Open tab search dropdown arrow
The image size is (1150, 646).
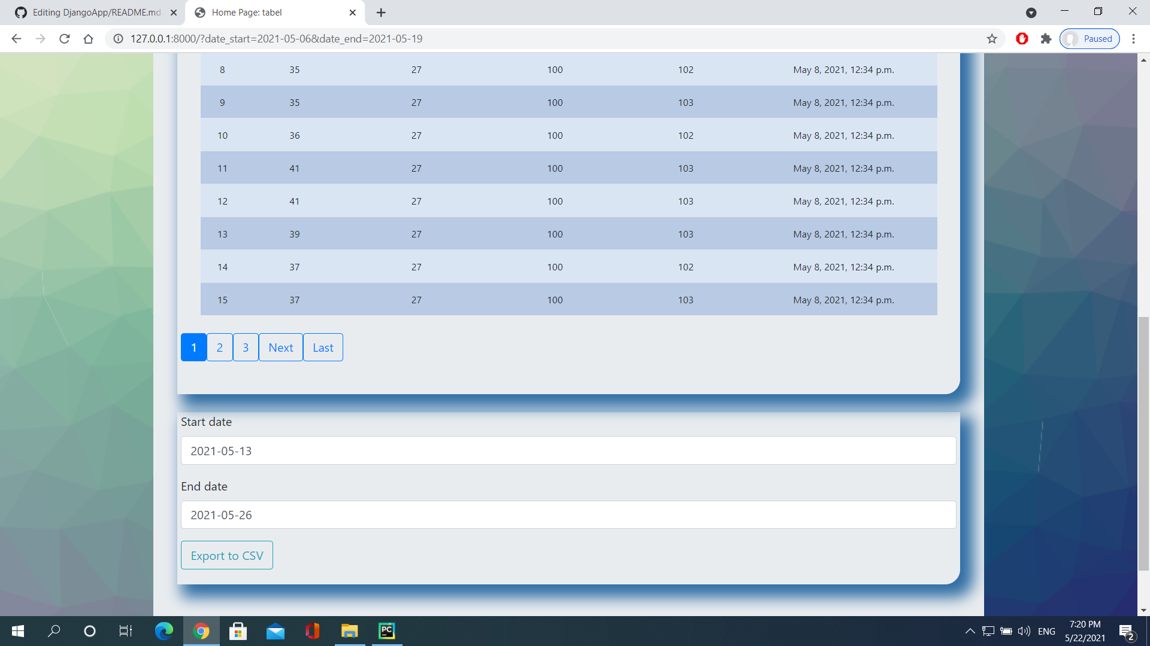click(1031, 13)
